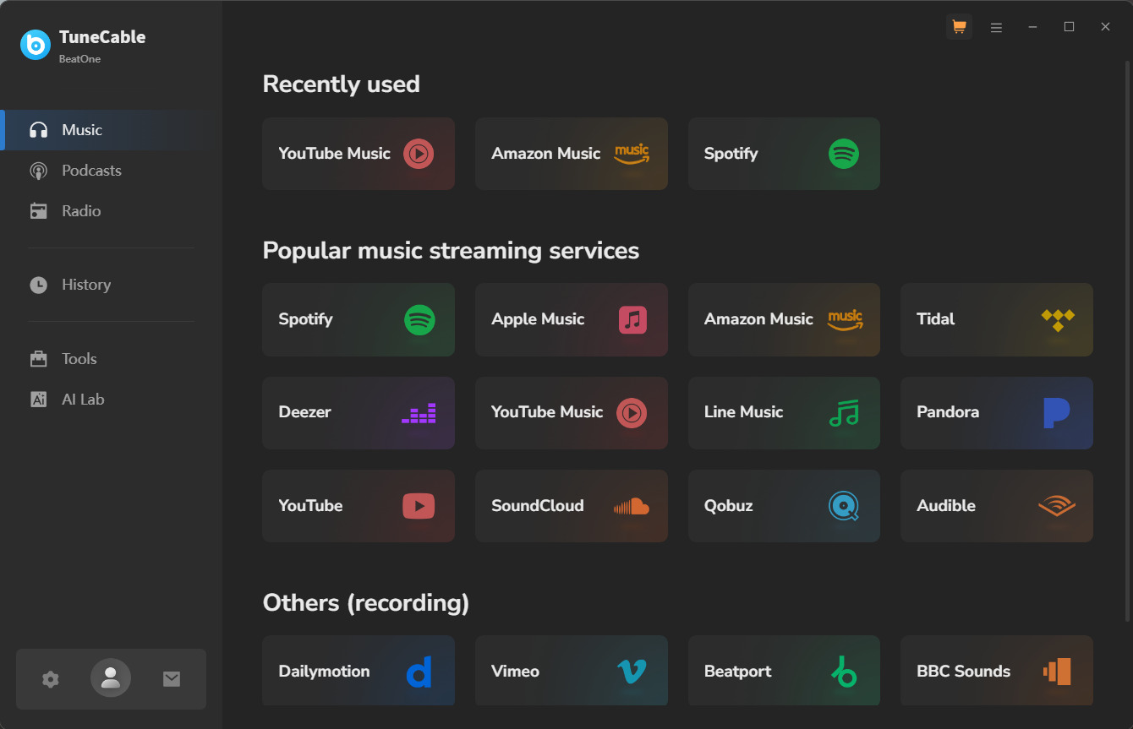Open the Radio section
1133x729 pixels.
(81, 211)
